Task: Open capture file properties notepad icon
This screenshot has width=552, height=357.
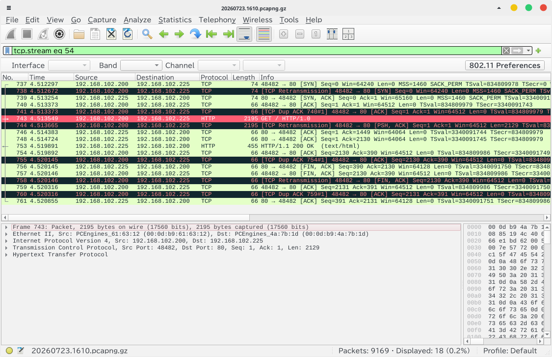Action: pos(21,351)
